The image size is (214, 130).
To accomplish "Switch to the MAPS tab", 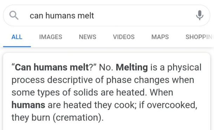I will (x=160, y=37).
